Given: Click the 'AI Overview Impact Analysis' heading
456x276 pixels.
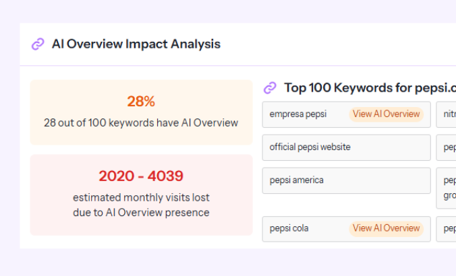Looking at the screenshot, I should point(136,44).
